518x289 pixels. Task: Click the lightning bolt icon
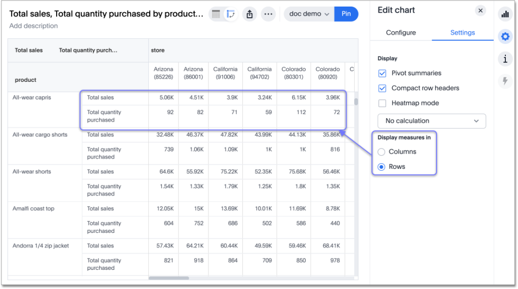pos(505,81)
